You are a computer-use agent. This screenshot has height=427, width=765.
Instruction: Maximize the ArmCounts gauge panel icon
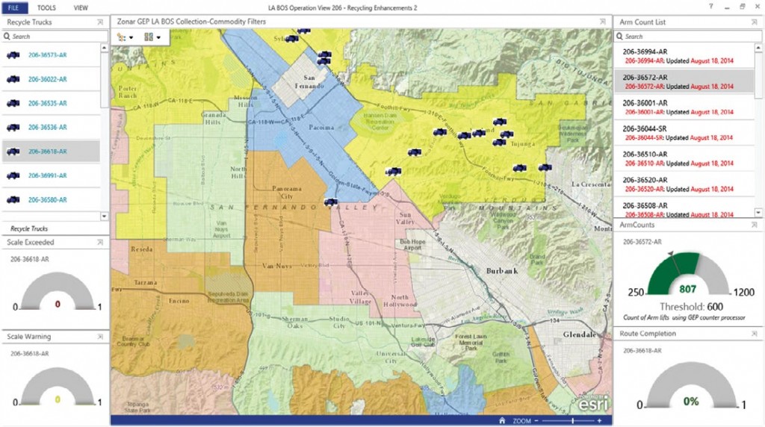coord(755,225)
